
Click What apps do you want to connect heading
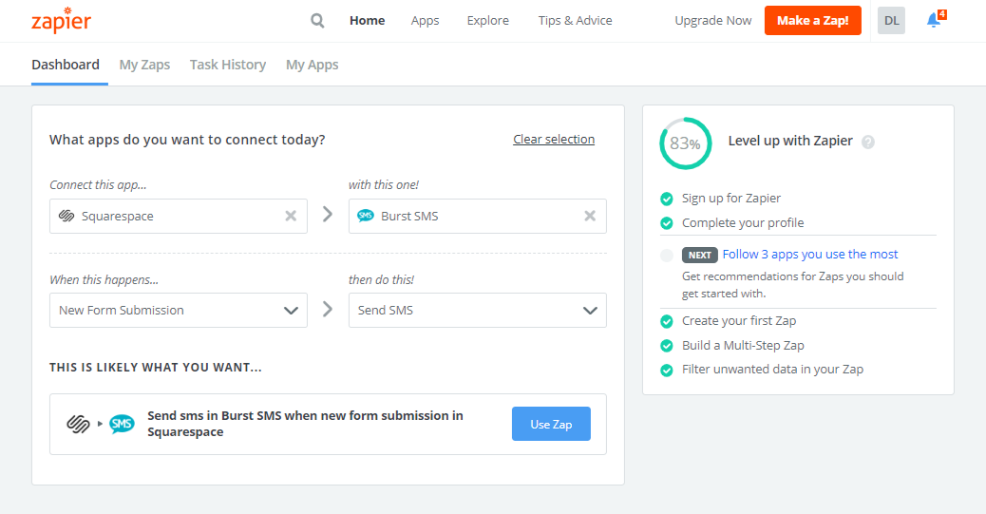tap(187, 140)
